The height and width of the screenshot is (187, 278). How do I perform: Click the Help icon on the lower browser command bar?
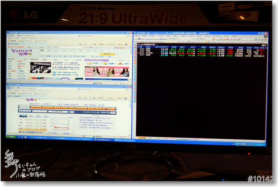pyautogui.click(x=126, y=98)
